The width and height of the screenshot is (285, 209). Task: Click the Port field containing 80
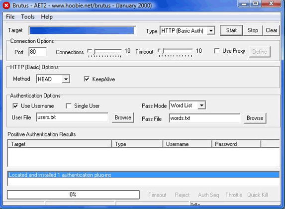[x=38, y=52]
